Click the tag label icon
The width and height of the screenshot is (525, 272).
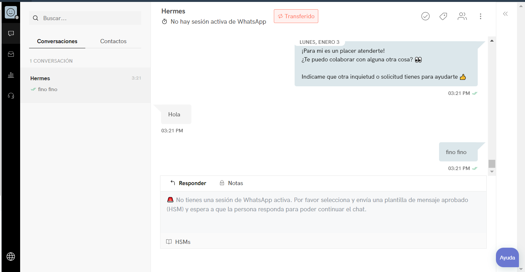point(443,16)
